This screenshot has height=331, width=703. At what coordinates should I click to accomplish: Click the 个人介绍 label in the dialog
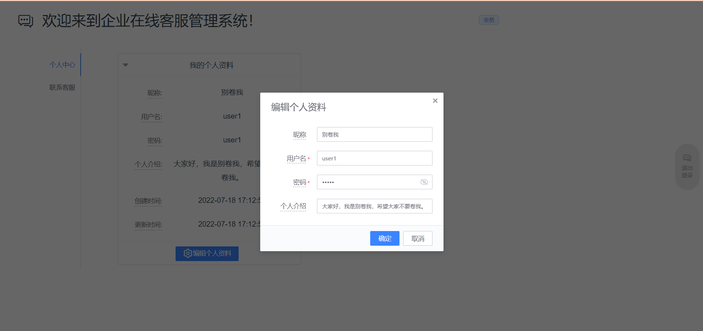click(x=293, y=206)
